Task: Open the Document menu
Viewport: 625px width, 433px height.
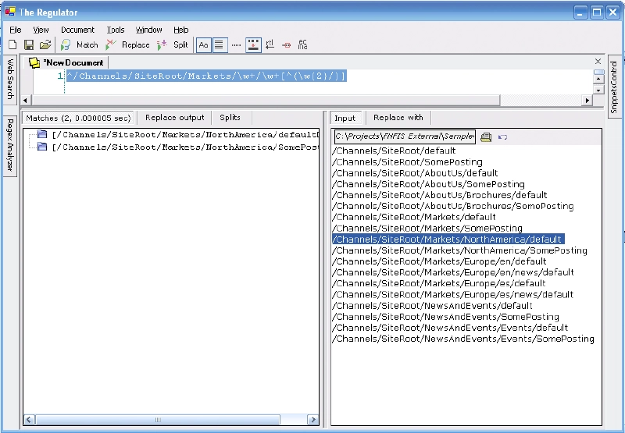Action: point(77,30)
